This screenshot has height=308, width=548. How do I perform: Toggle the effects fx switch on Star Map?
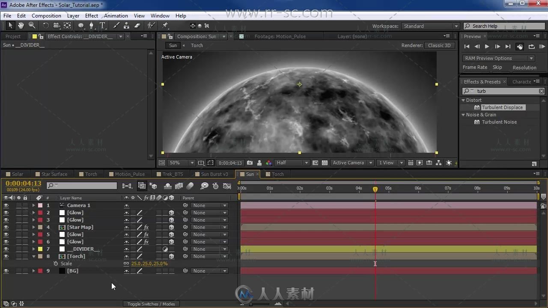146,227
